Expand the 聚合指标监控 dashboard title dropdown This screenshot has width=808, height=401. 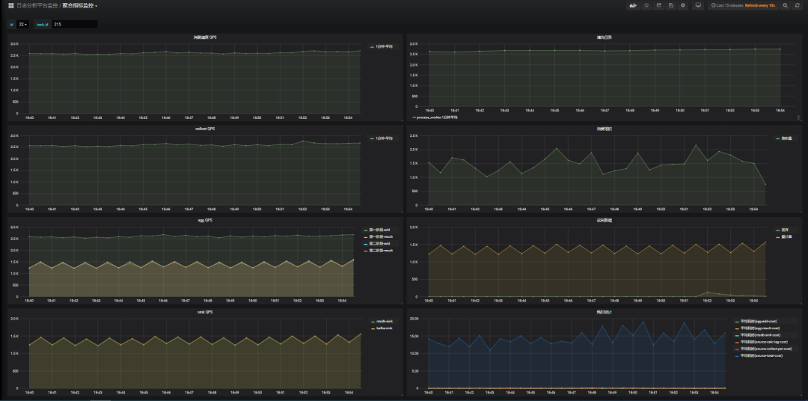80,6
